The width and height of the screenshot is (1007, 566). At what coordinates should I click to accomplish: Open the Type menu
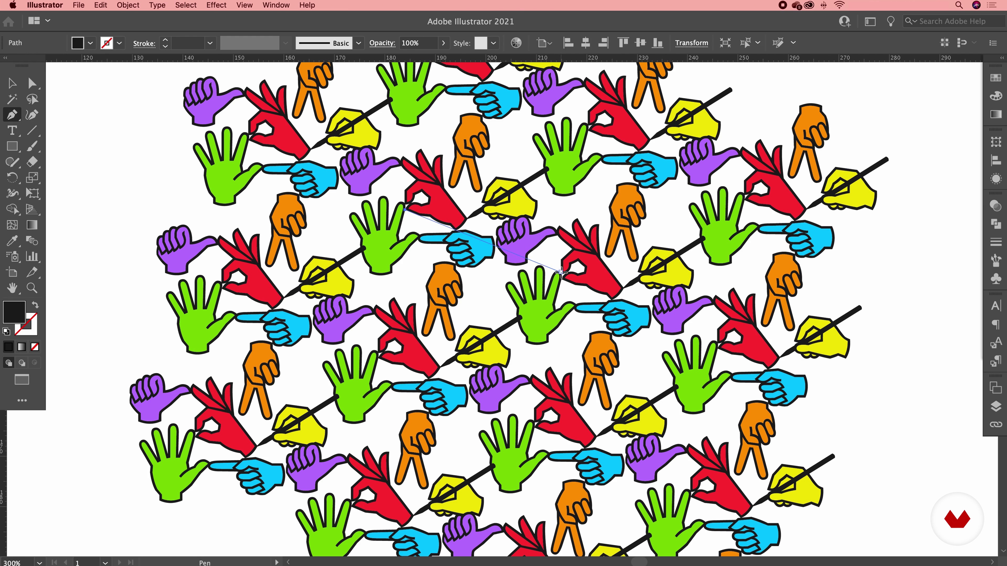157,5
